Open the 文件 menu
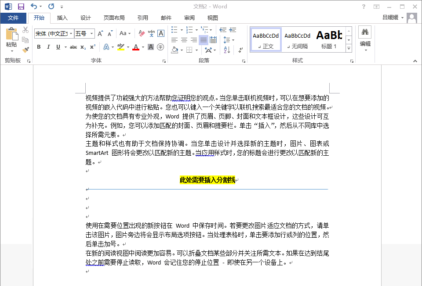422x286 pixels. 14,18
